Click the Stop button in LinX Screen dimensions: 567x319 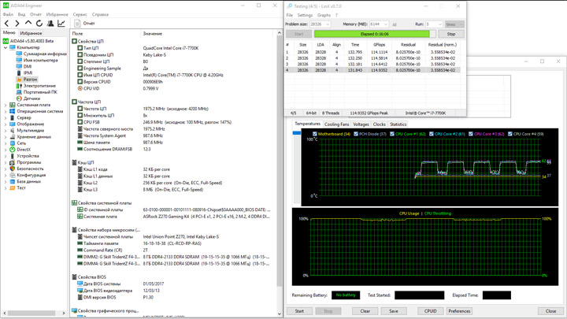pyautogui.click(x=450, y=34)
